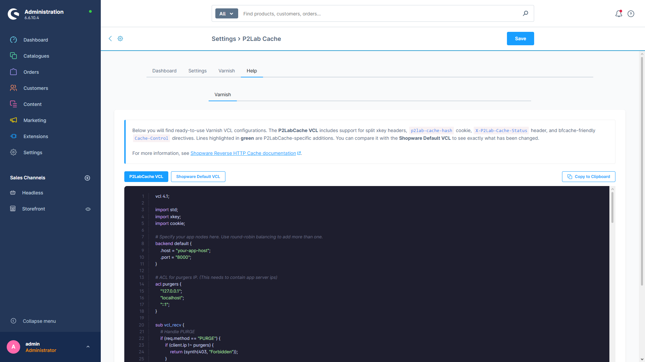Click the Collapse menu arrow icon
Image resolution: width=645 pixels, height=362 pixels.
tap(13, 321)
